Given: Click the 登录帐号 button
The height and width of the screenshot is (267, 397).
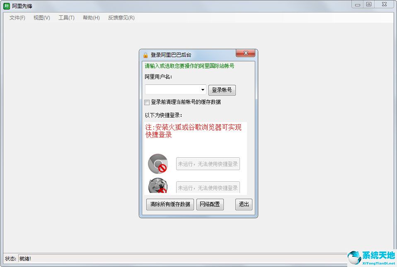Looking at the screenshot, I should pos(222,90).
